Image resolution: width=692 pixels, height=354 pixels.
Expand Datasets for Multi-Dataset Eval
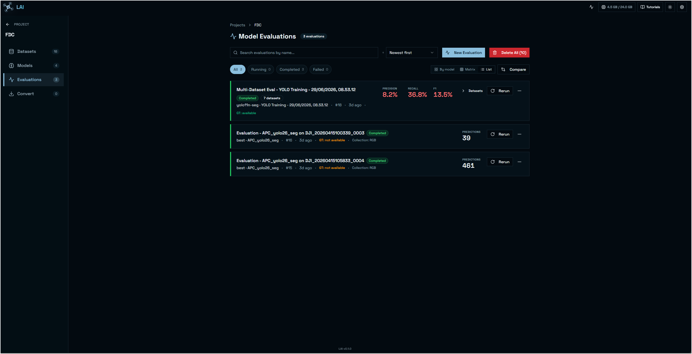click(473, 91)
